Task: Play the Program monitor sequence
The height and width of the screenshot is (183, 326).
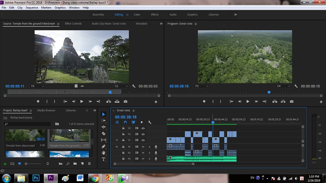Action: click(248, 102)
